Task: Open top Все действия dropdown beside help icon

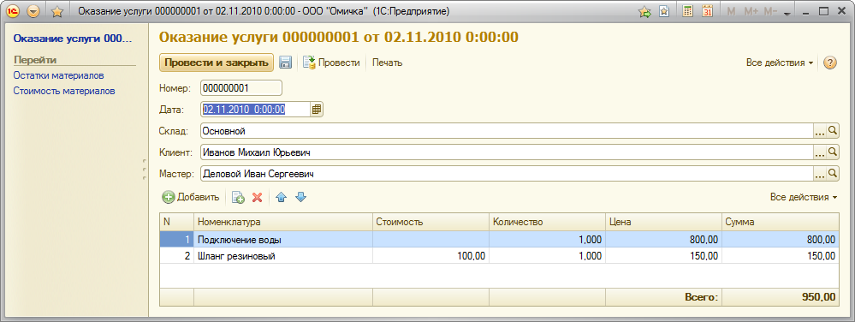Action: (780, 63)
